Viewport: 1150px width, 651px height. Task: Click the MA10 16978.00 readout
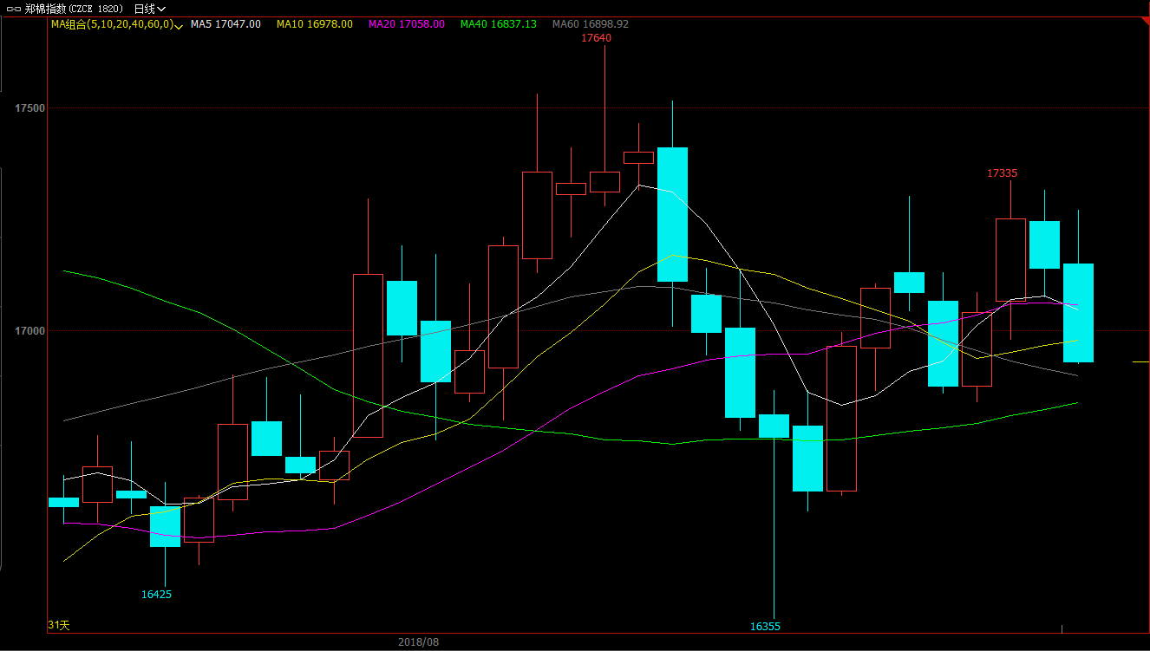tap(315, 24)
